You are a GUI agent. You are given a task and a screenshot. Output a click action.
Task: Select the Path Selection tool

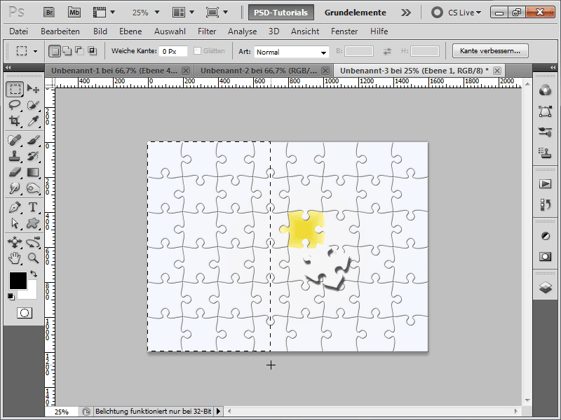click(15, 223)
